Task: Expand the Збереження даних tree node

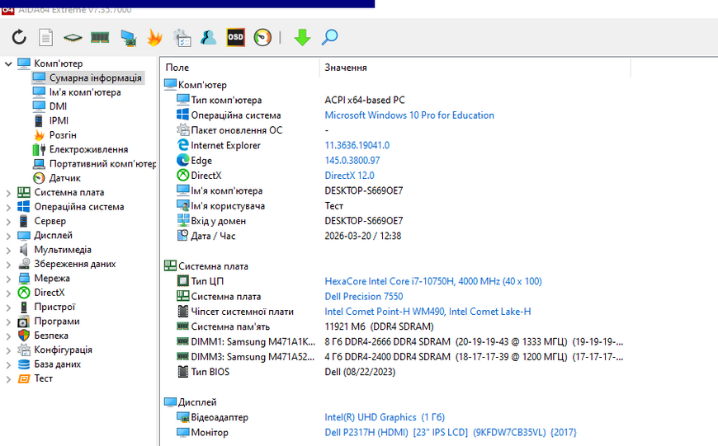Action: tap(8, 265)
